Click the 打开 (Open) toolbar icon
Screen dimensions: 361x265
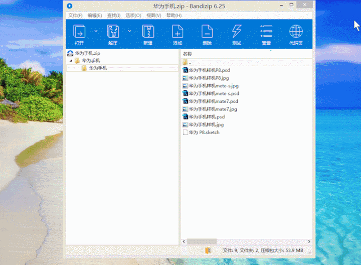click(x=79, y=31)
